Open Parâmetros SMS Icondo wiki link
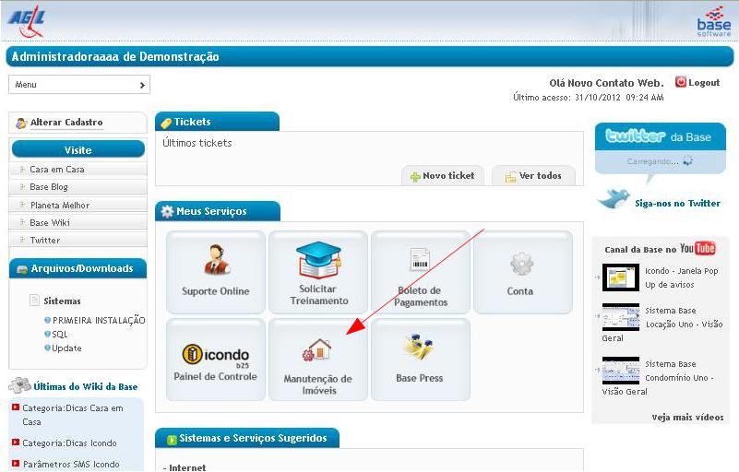This screenshot has width=739, height=472. [71, 465]
